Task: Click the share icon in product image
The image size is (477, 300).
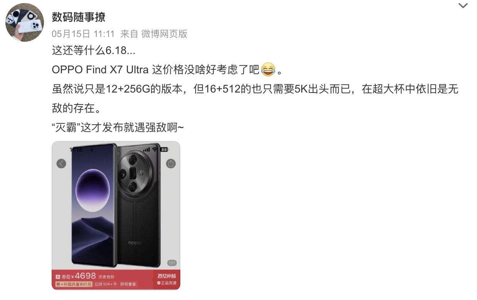Action: click(171, 163)
